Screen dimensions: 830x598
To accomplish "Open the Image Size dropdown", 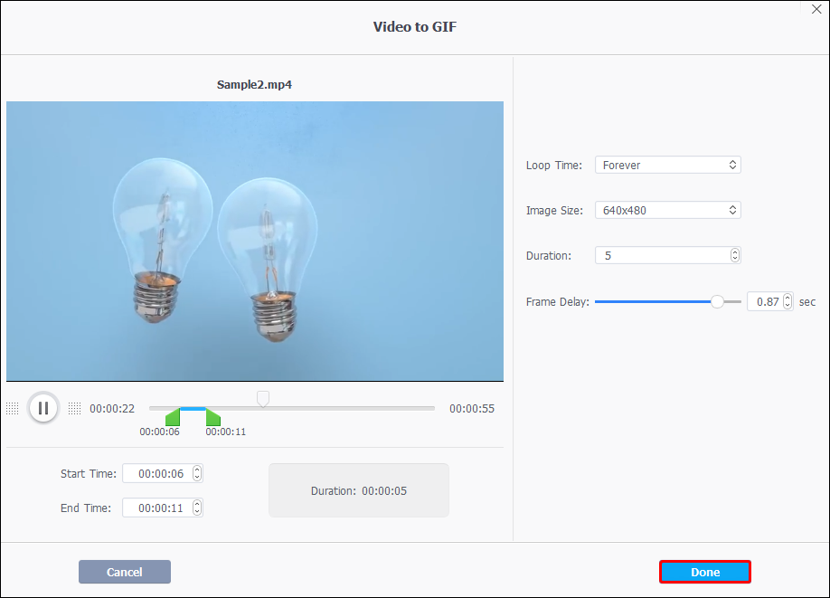I will pyautogui.click(x=667, y=210).
